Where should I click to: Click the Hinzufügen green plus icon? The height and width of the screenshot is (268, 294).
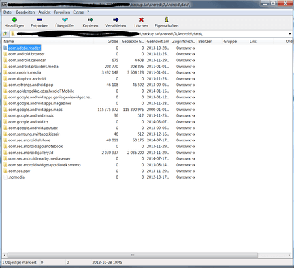coord(14,20)
